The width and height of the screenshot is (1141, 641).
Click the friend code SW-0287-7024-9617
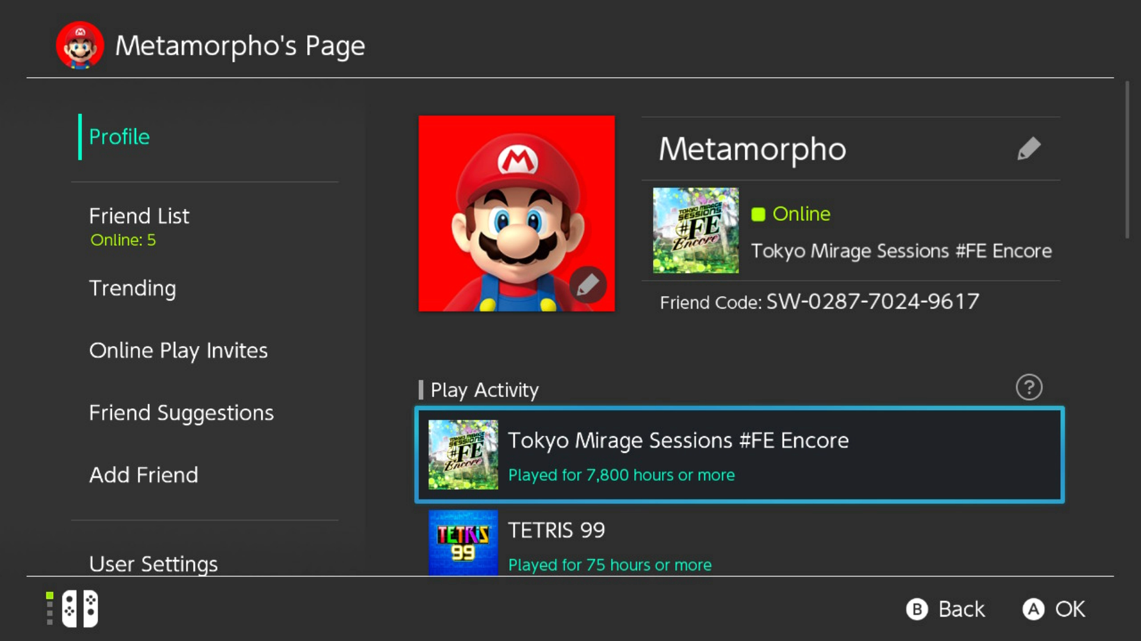[x=872, y=302]
